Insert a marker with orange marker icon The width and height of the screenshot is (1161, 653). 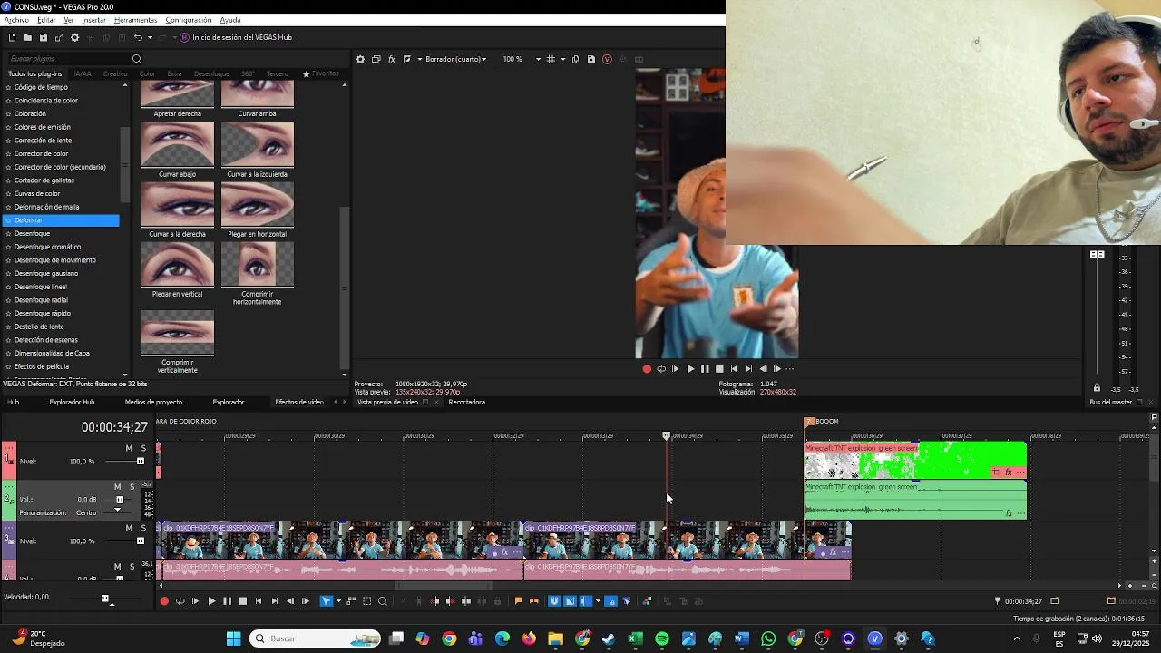[x=518, y=601]
